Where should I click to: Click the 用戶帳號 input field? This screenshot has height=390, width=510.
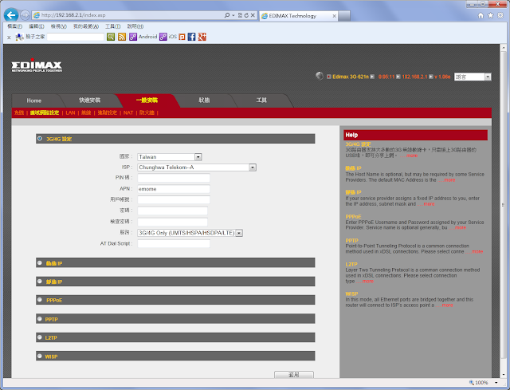[x=174, y=199]
